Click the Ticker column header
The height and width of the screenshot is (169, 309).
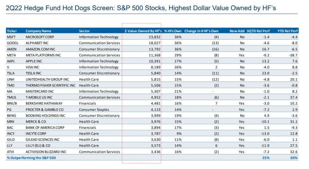[x=11, y=31]
